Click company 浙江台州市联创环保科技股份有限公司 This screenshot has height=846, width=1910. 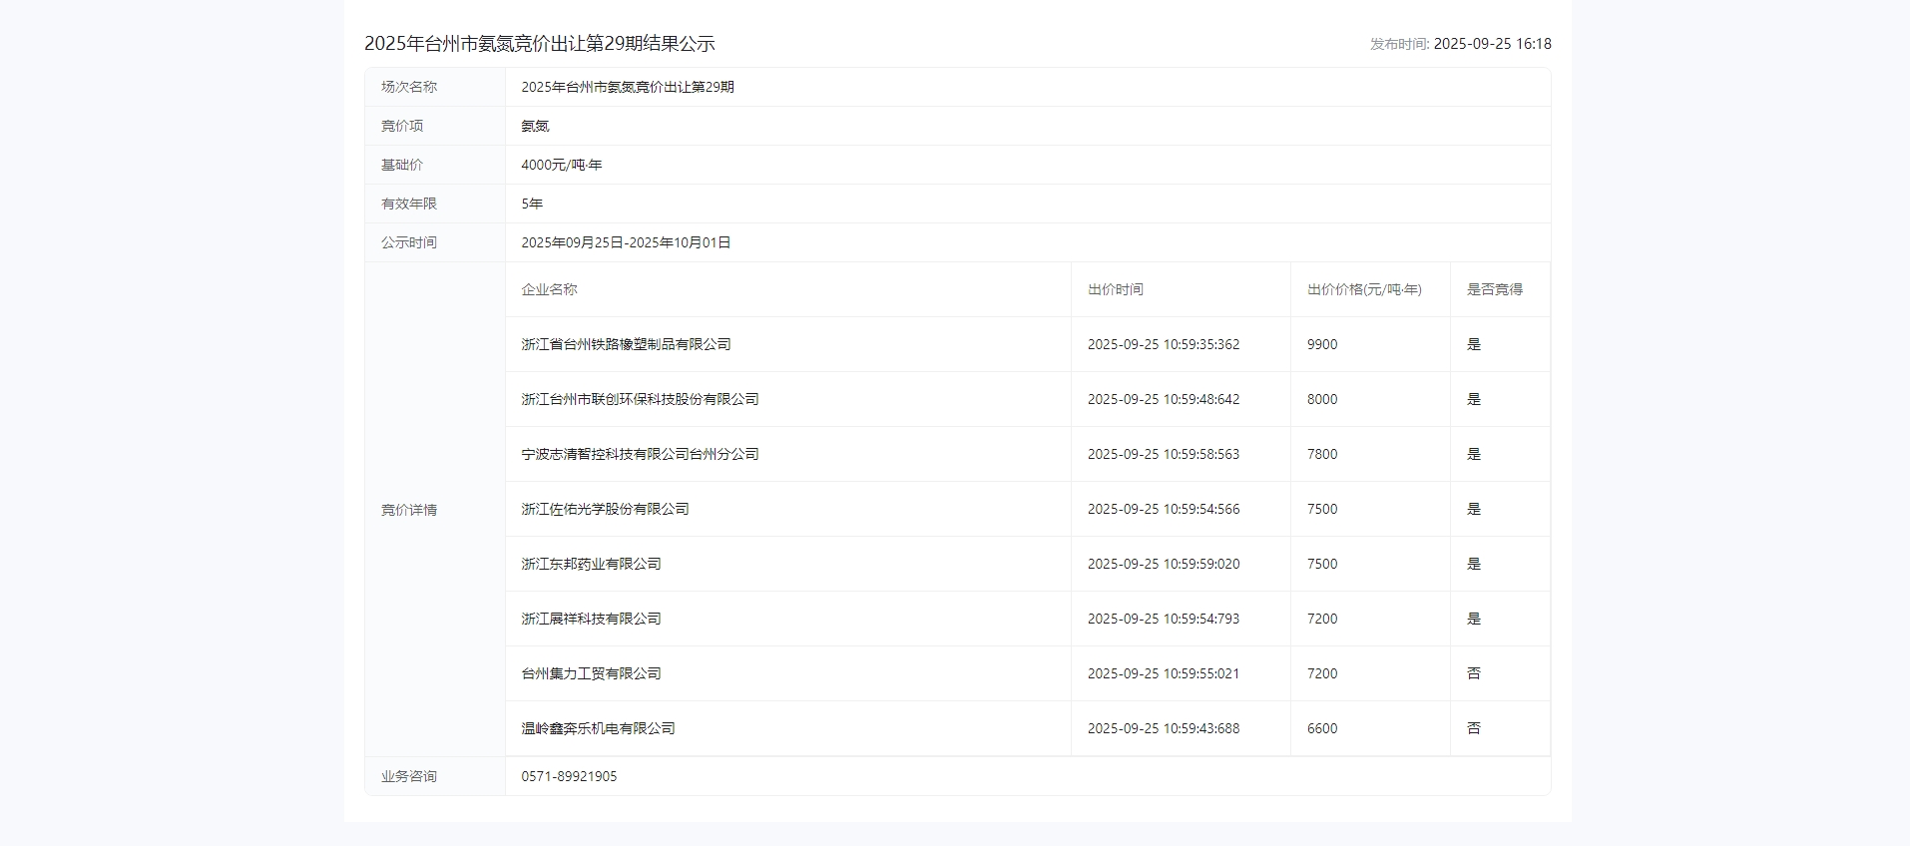coord(640,399)
